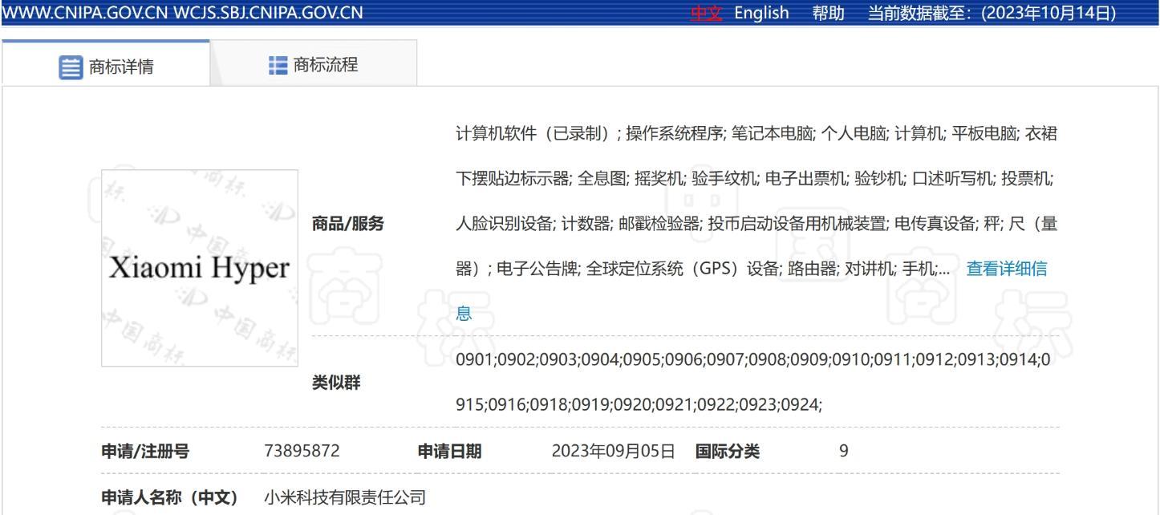Click the 商品/服务 label
The width and height of the screenshot is (1160, 515).
[x=348, y=225]
